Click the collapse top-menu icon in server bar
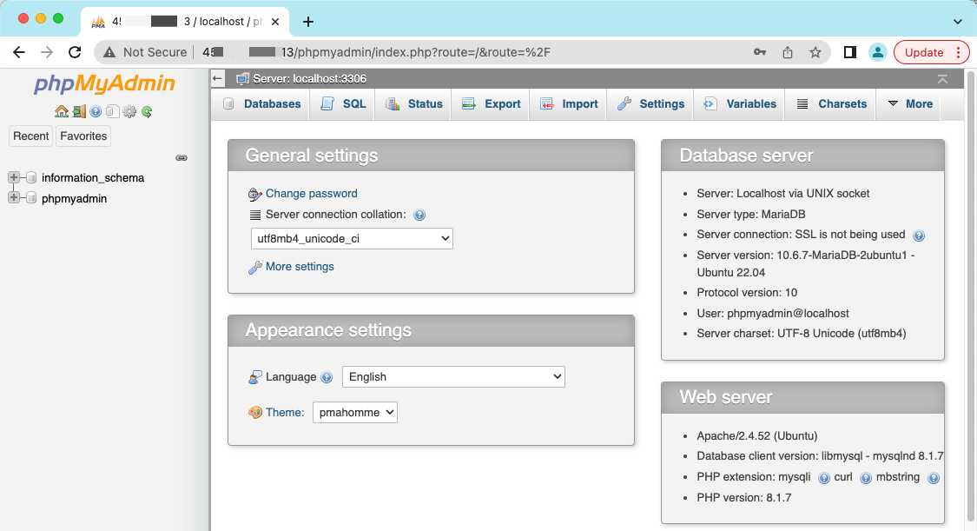The height and width of the screenshot is (531, 977). tap(943, 79)
